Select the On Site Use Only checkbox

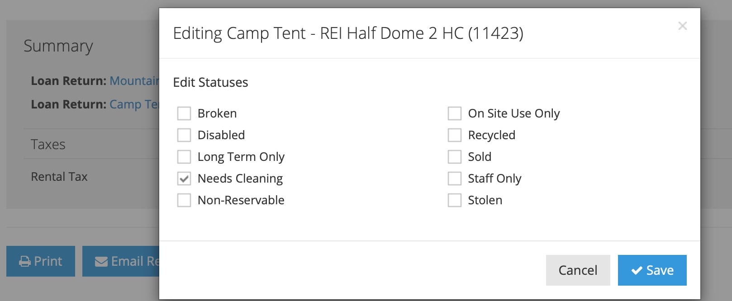[x=455, y=113]
